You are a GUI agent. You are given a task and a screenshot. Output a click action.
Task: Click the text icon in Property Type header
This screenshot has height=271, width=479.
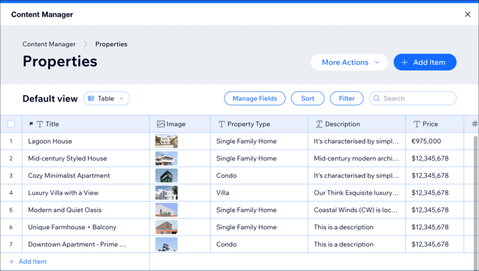222,124
